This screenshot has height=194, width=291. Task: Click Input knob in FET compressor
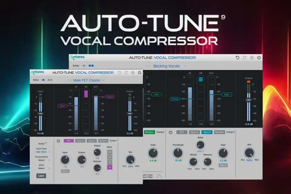[65, 159]
